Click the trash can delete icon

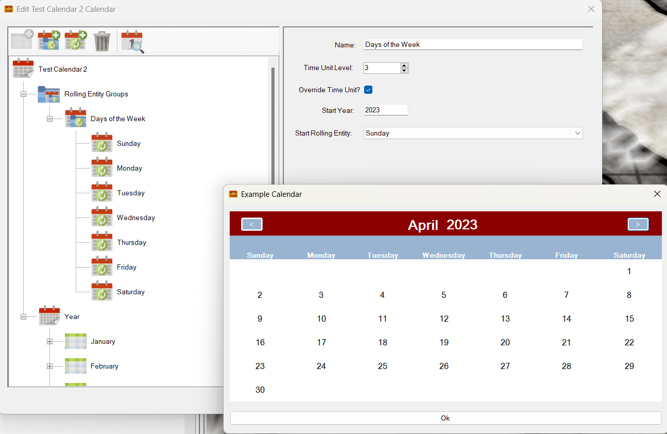pyautogui.click(x=102, y=41)
